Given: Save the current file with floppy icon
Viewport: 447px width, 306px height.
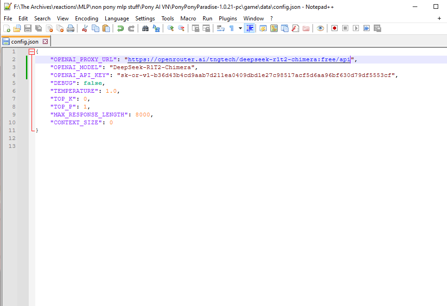Looking at the screenshot, I should tap(28, 28).
